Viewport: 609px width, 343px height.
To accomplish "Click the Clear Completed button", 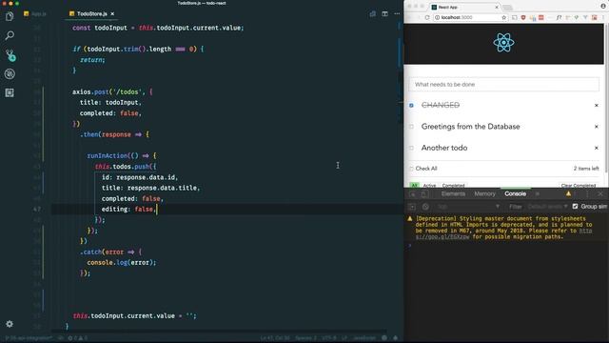I will tap(578, 186).
